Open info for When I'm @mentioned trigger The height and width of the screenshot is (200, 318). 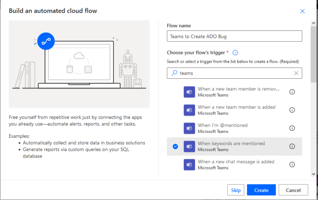coord(292,128)
